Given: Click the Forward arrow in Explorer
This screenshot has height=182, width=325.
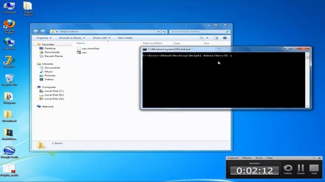Looking at the screenshot, I should (43, 31).
